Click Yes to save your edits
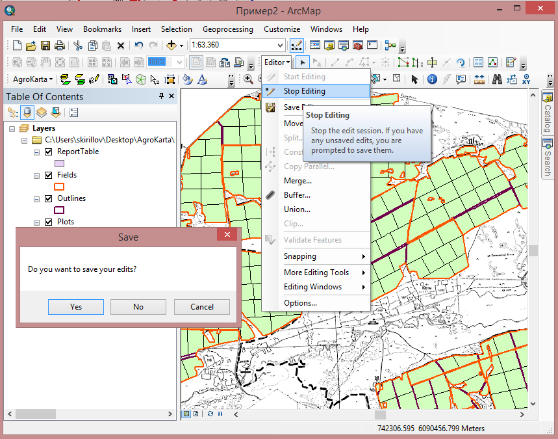Screen dimensions: 558x439 pyautogui.click(x=75, y=306)
